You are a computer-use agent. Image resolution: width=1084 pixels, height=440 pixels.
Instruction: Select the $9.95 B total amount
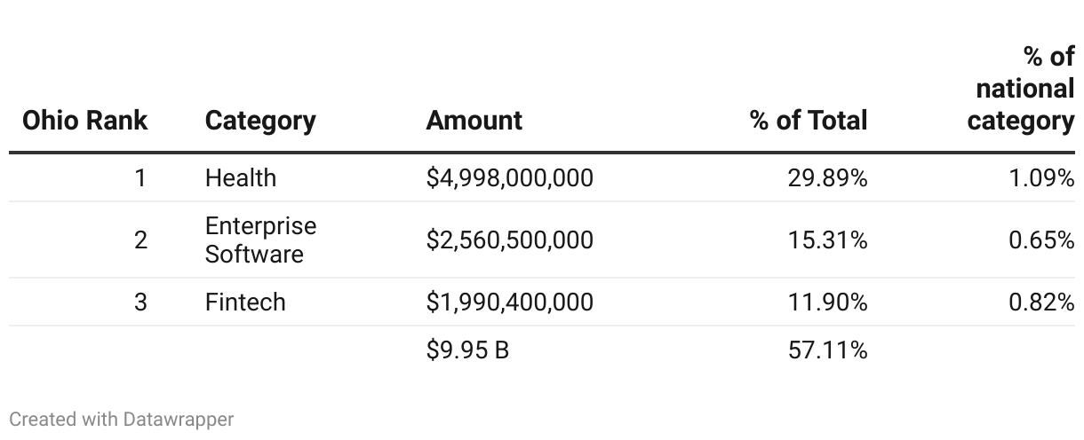pos(467,350)
